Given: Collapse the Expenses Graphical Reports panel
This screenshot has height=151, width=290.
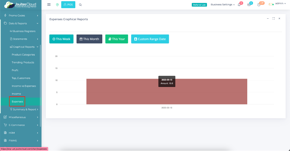Looking at the screenshot, I should click(x=268, y=19).
